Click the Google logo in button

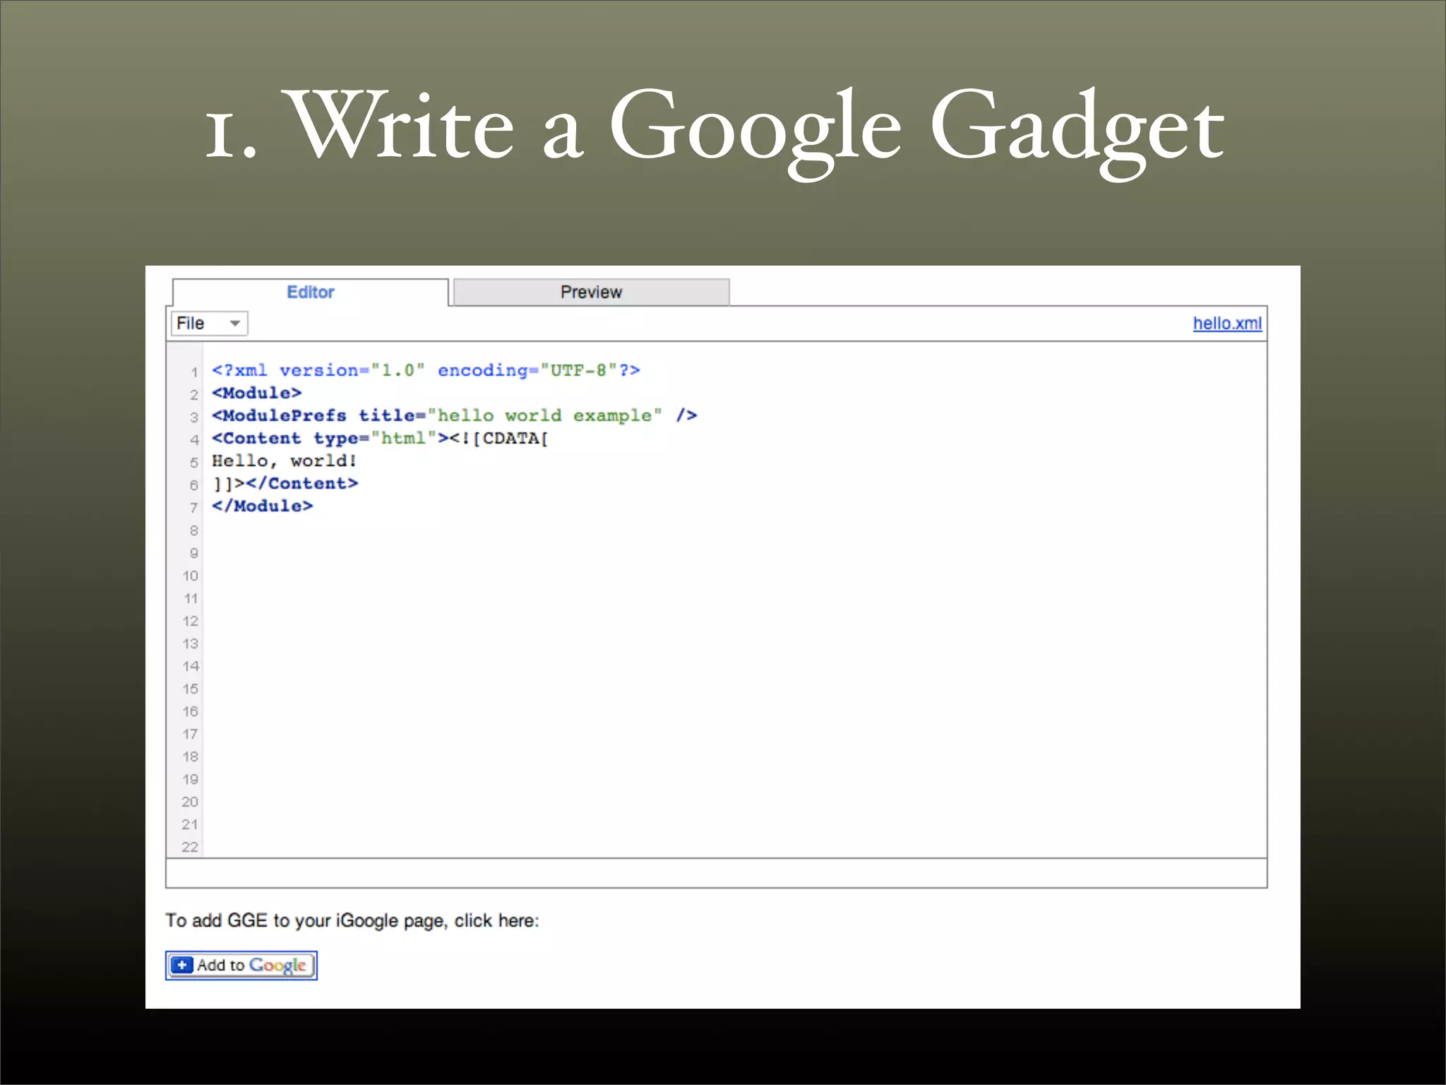277,965
